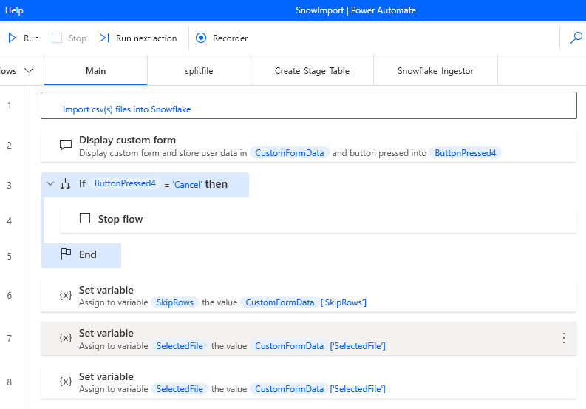Click ['SelectedFile'] text on line 8
Image resolution: width=586 pixels, height=409 pixels.
358,389
